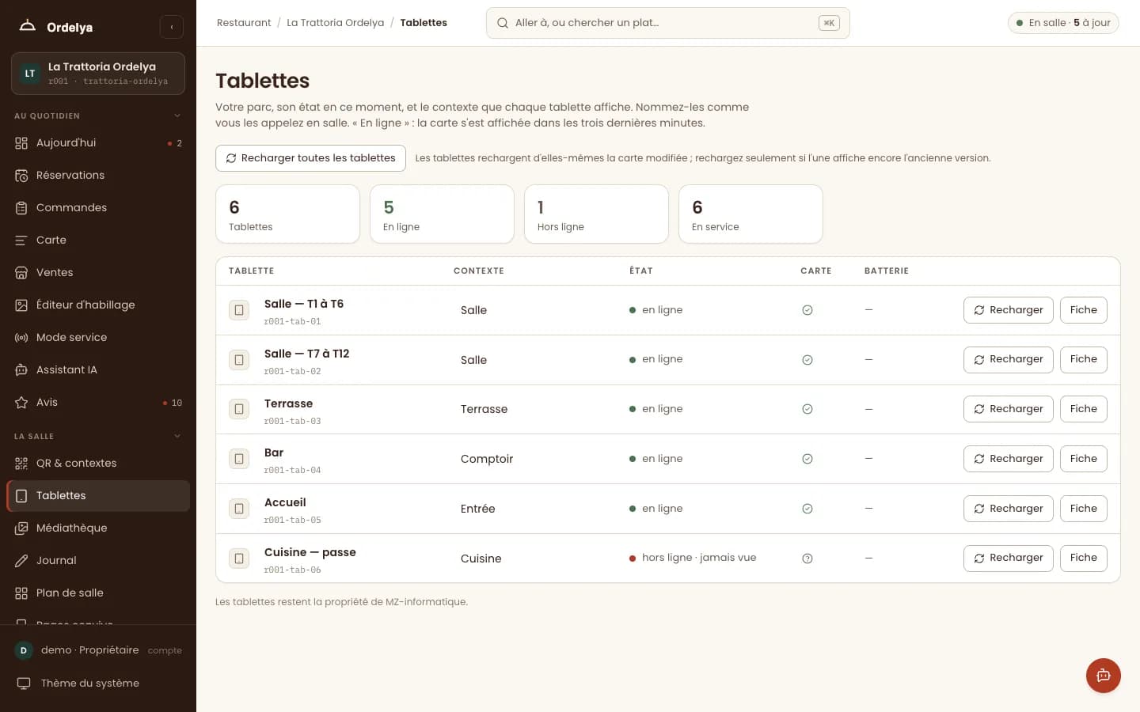1140x712 pixels.
Task: Open Thème du système switcher
Action: click(x=98, y=684)
